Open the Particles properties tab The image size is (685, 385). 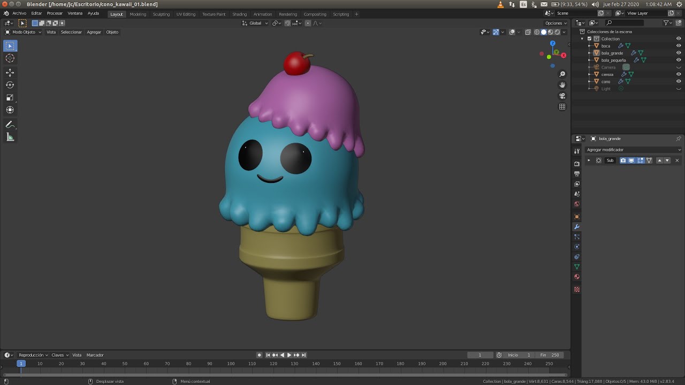(577, 236)
